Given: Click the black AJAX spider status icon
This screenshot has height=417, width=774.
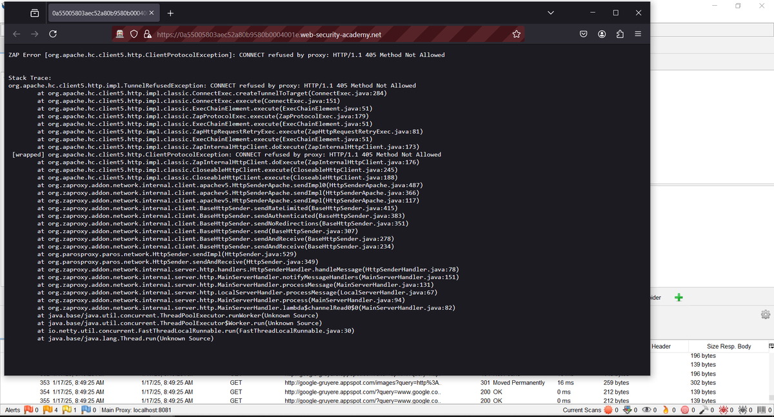Looking at the screenshot, I should [742, 410].
